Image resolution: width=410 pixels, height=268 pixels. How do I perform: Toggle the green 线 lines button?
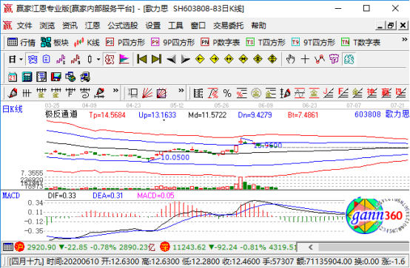[x=349, y=59]
